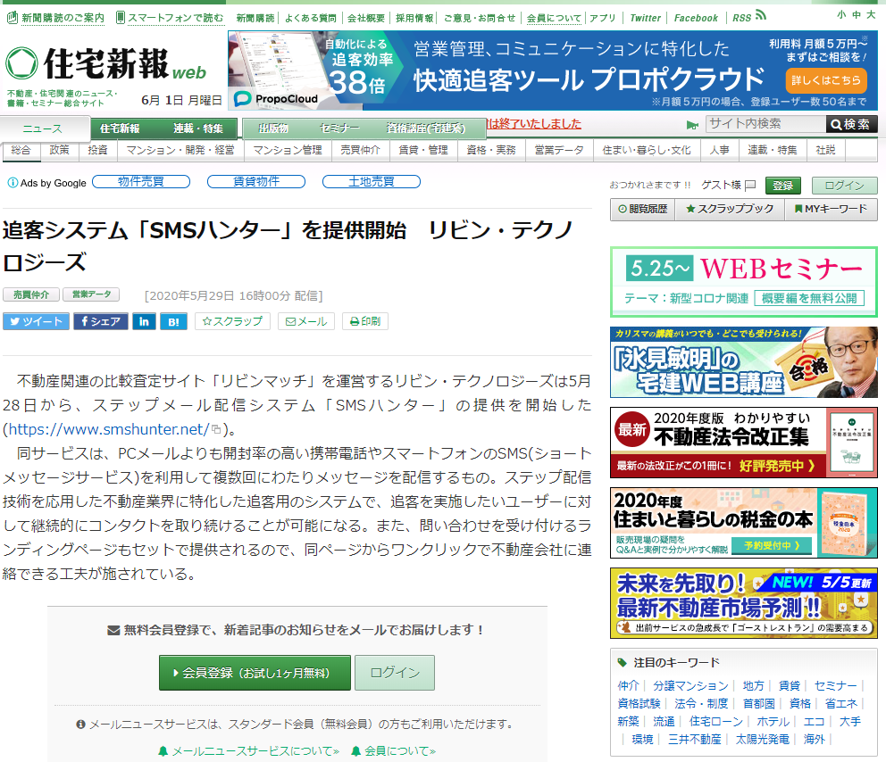Choose 営業データ category in sub-navigation
Image resolution: width=886 pixels, height=762 pixels.
(559, 150)
